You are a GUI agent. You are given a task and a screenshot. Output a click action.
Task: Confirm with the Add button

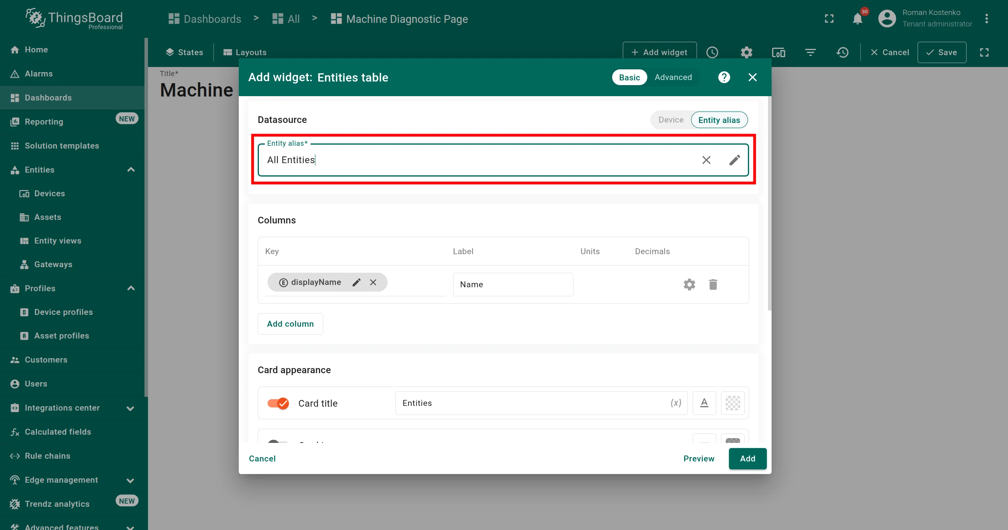click(x=748, y=459)
